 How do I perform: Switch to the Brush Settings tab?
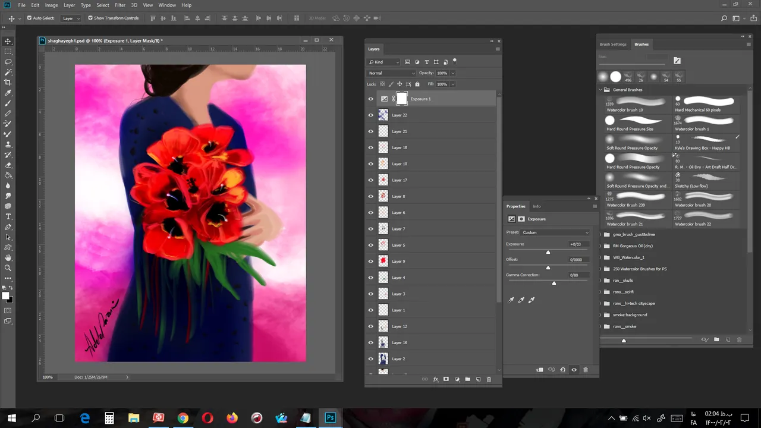click(x=613, y=44)
